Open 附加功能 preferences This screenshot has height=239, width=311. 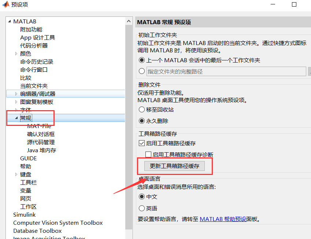pos(31,30)
